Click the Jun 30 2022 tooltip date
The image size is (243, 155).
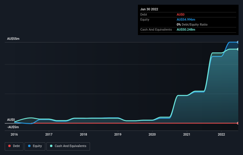coord(149,9)
